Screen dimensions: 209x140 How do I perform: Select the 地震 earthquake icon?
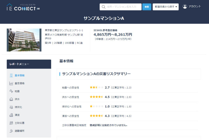[11, 91]
